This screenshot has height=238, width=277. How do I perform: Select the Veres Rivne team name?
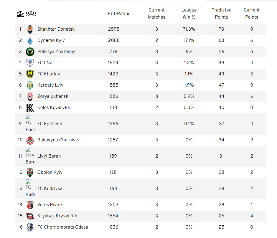tap(50, 205)
